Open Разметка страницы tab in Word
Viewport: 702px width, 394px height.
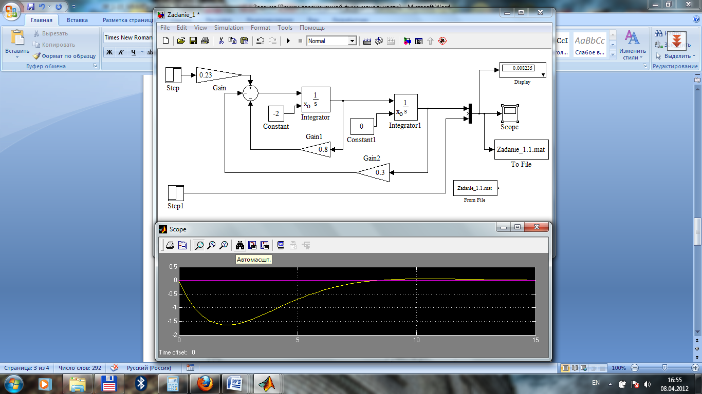click(x=127, y=20)
